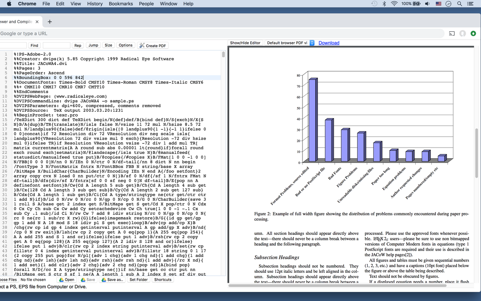Open the Chrome menu in the menu bar
The height and width of the screenshot is (301, 481).
click(x=27, y=4)
